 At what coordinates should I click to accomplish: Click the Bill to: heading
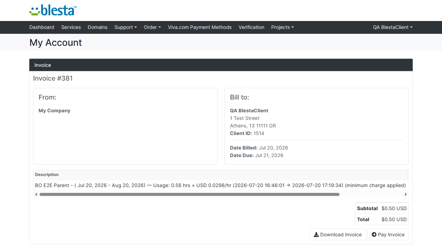(239, 97)
